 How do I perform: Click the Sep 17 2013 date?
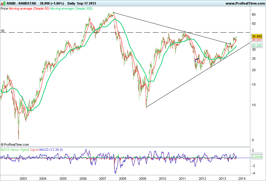point(86,3)
